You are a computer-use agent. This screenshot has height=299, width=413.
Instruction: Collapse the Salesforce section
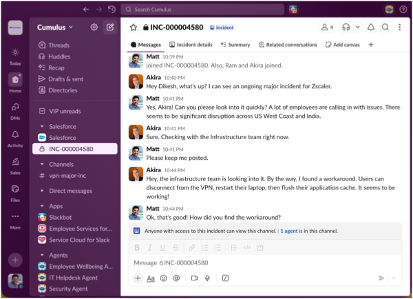click(x=42, y=127)
